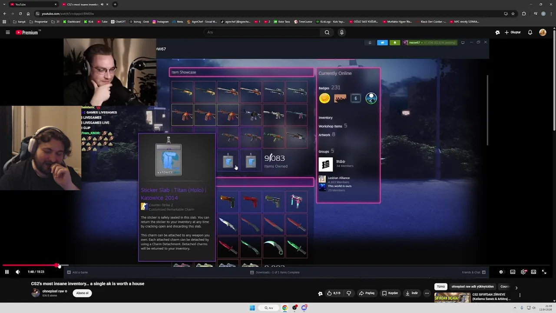
Task: Go to YouTube Premium home logo
Action: [x=27, y=32]
